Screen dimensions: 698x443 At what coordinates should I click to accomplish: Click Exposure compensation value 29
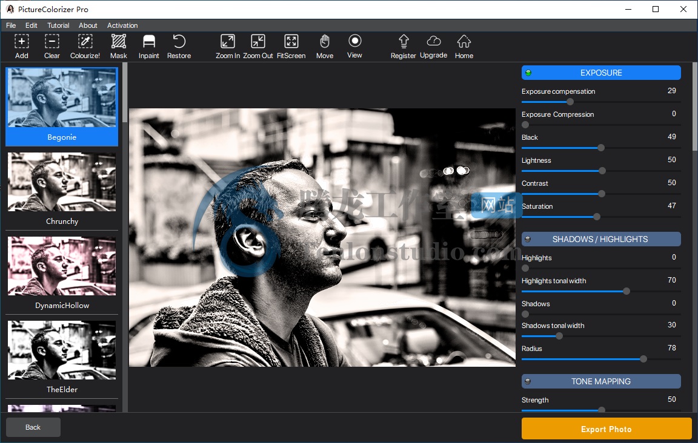tap(672, 91)
